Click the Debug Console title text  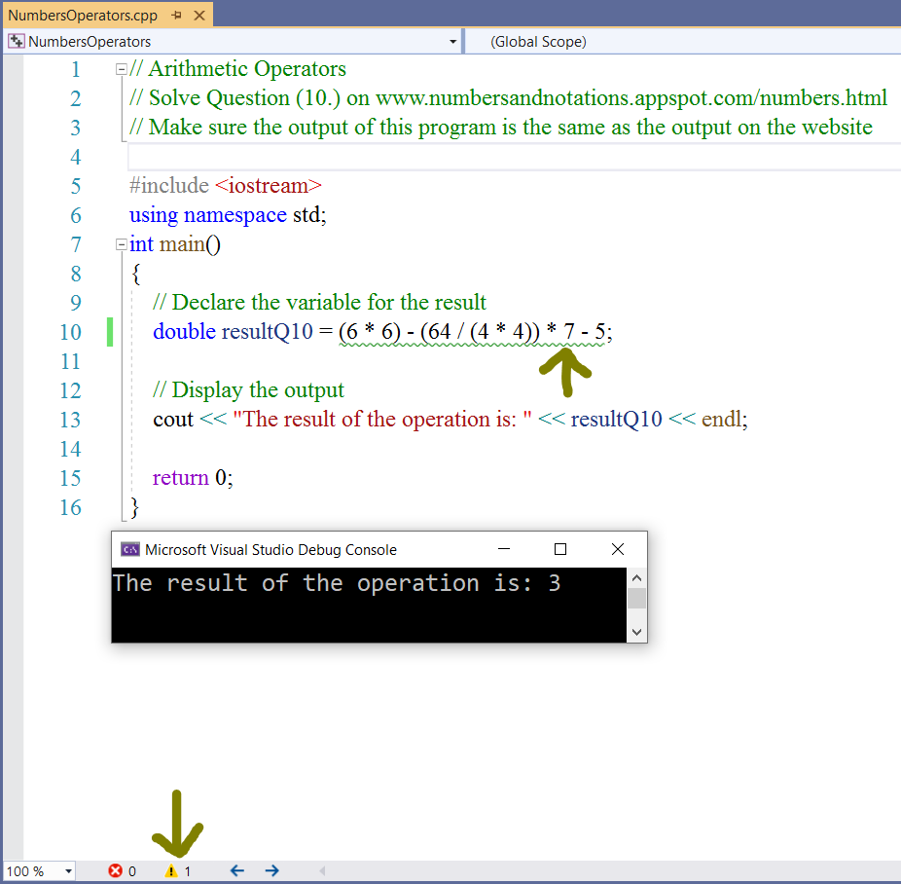click(x=270, y=550)
